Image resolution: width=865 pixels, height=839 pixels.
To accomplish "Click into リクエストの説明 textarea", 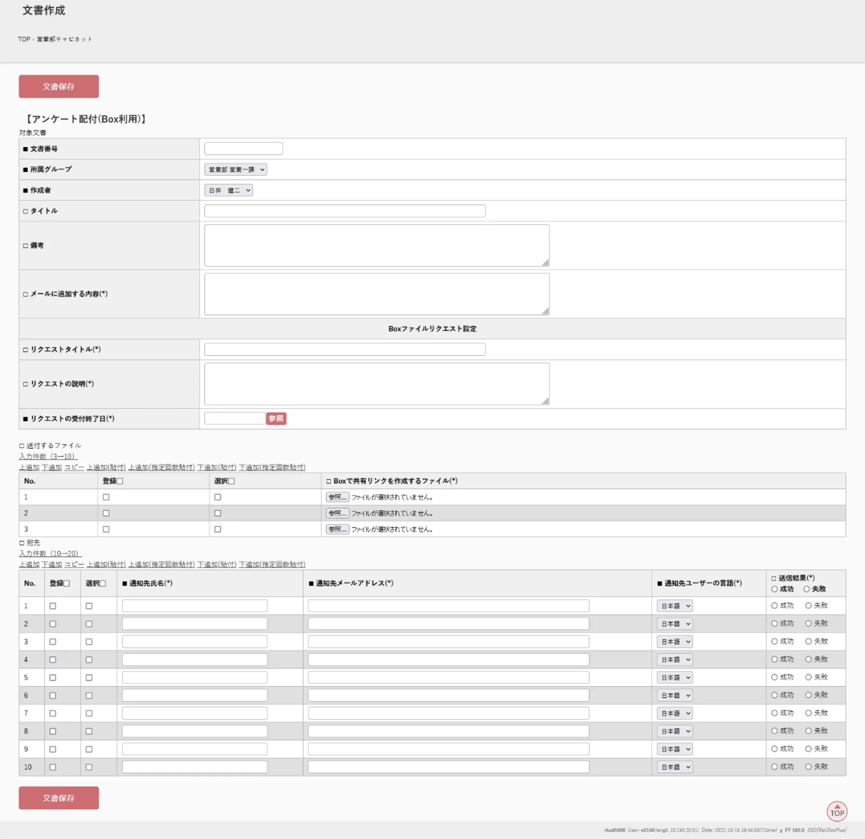I will click(377, 384).
